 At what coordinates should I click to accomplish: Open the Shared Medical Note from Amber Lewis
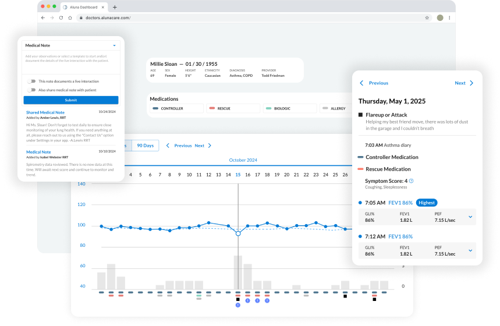pyautogui.click(x=45, y=112)
